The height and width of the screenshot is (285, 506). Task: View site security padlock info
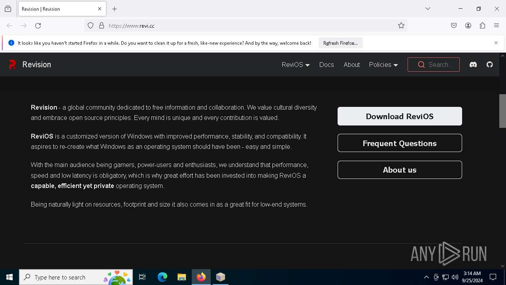[x=102, y=26]
